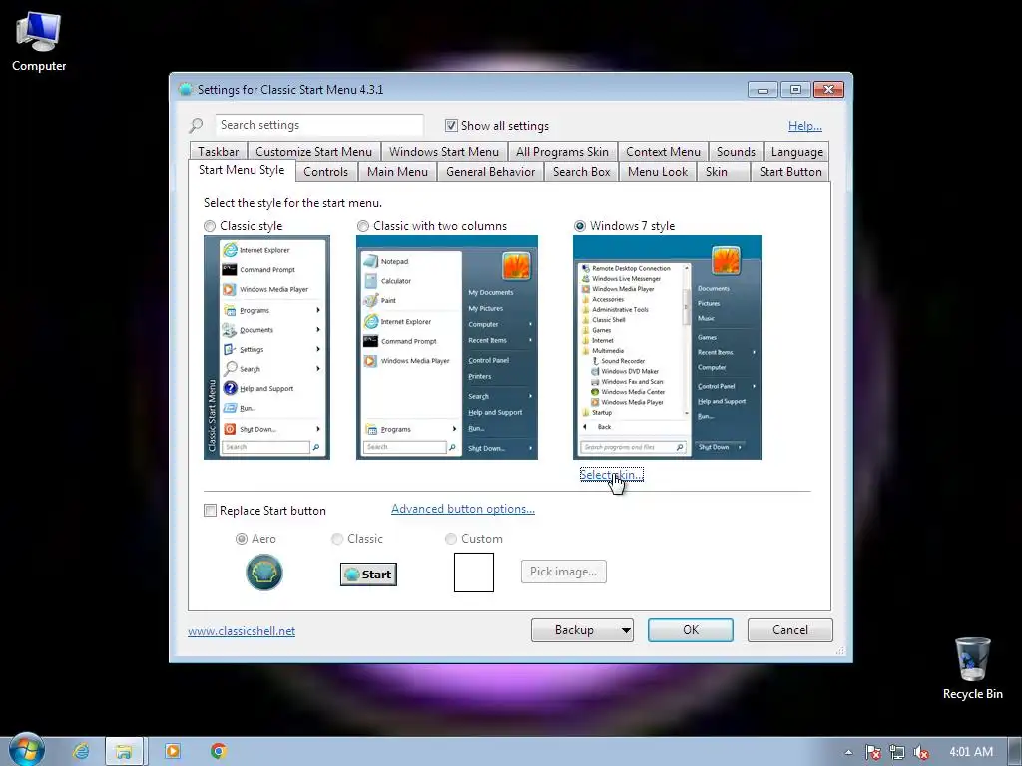
Task: Click the magnifier icon beside Search settings
Action: click(196, 125)
